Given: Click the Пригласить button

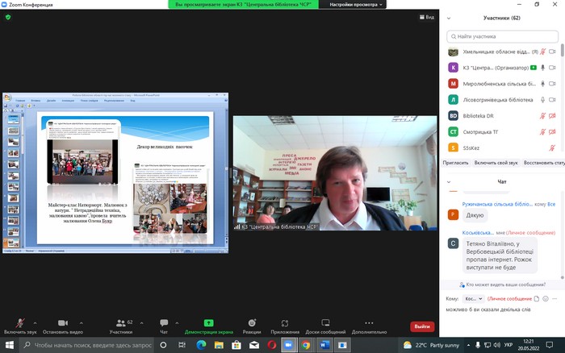Looking at the screenshot, I should click(x=456, y=162).
